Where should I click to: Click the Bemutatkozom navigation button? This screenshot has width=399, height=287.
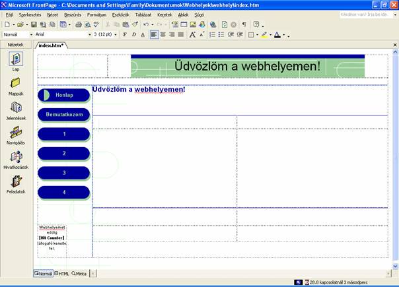[64, 115]
